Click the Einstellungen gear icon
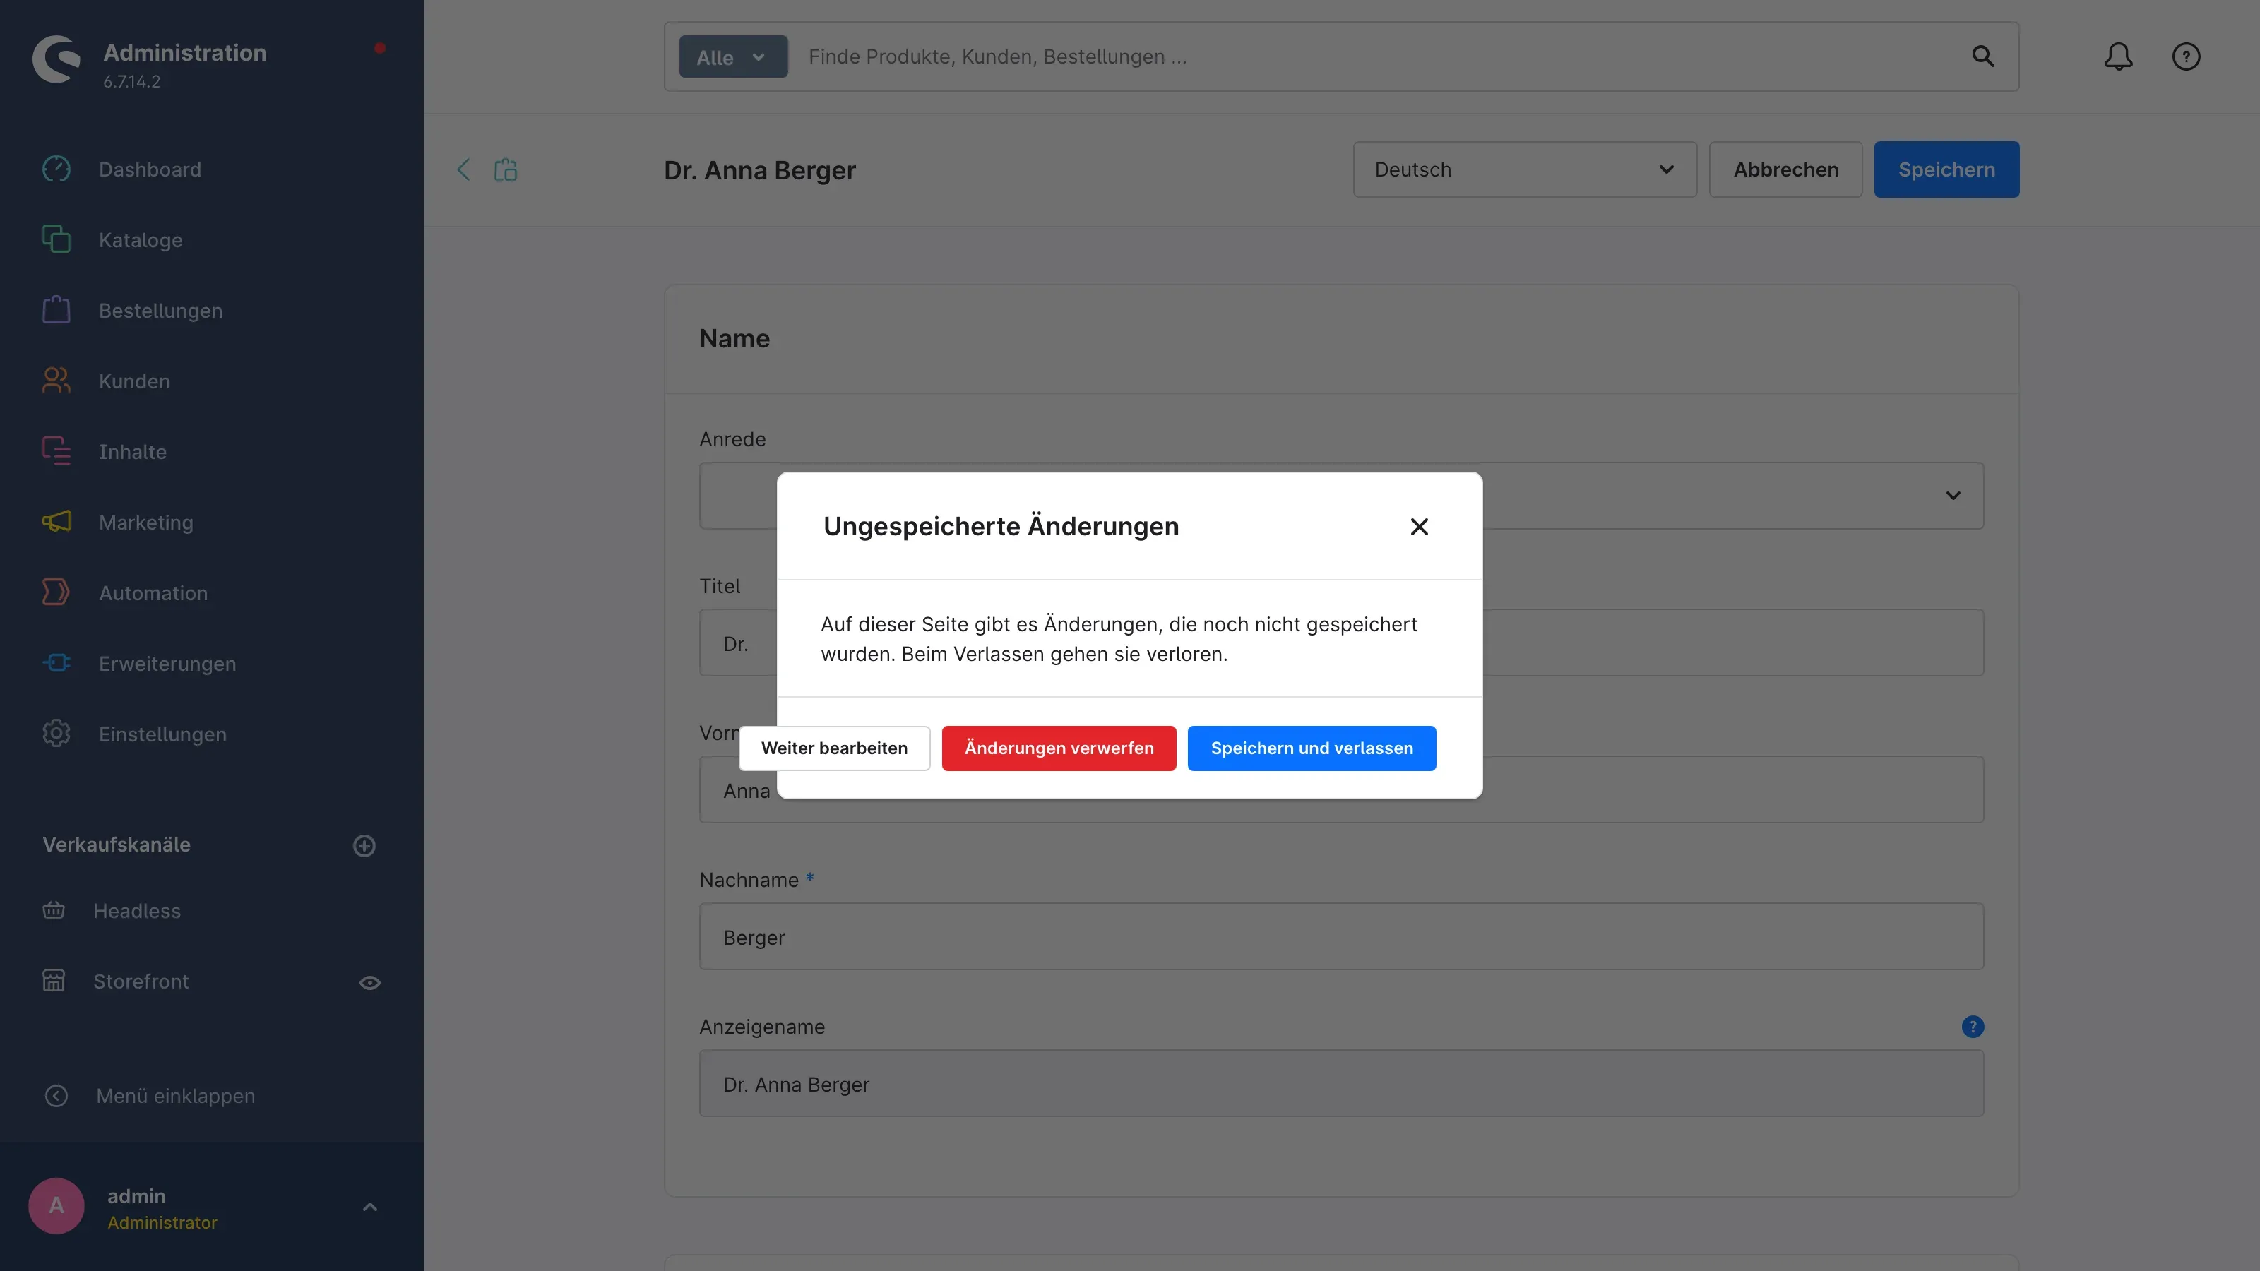2260x1271 pixels. [56, 734]
